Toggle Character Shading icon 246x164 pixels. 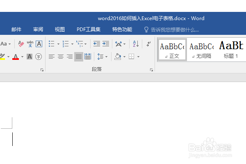coord(30,57)
